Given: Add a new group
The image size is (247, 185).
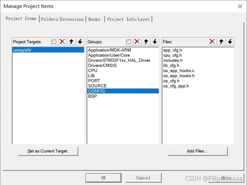Looking at the screenshot, I should pos(129,42).
